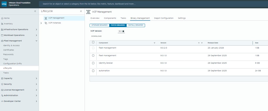Click the automation component cell
The image size is (268, 111).
[104, 71]
